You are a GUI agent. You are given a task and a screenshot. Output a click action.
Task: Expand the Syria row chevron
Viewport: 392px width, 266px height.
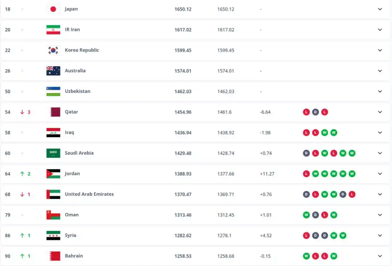(380, 235)
